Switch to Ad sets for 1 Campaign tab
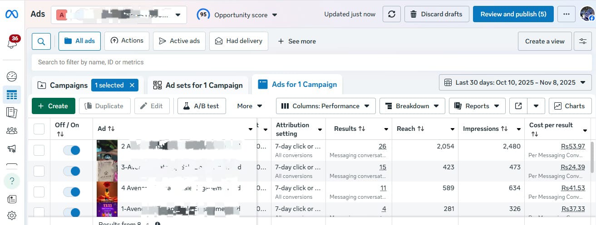The height and width of the screenshot is (225, 596). [198, 85]
